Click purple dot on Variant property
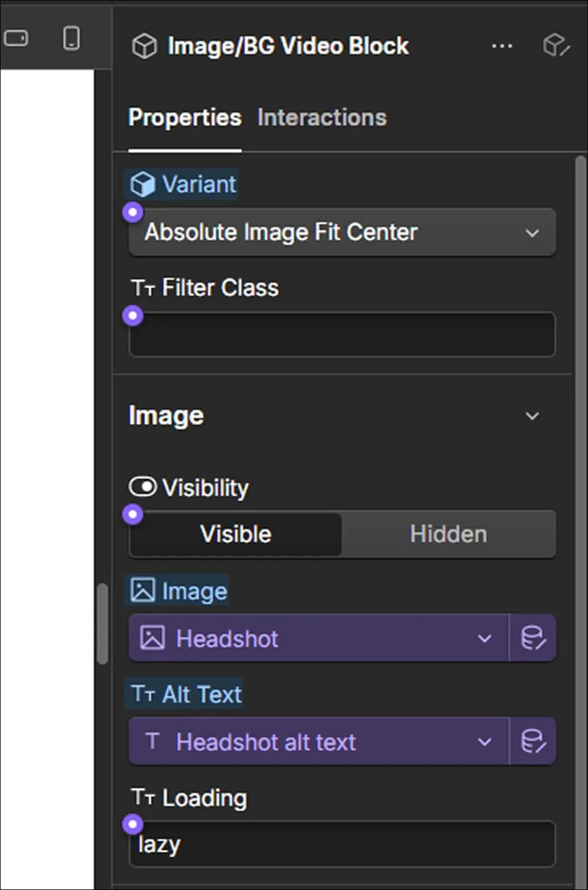Image resolution: width=588 pixels, height=890 pixels. point(133,212)
